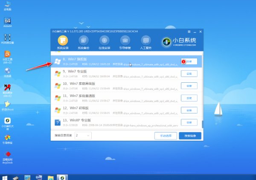Screen dimensions: 256x180
Task: Select the '9、Win7 专业版' title text
Action: 75,72
